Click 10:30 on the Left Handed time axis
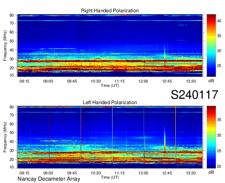Screen dimensions: 225x183 pos(96,173)
